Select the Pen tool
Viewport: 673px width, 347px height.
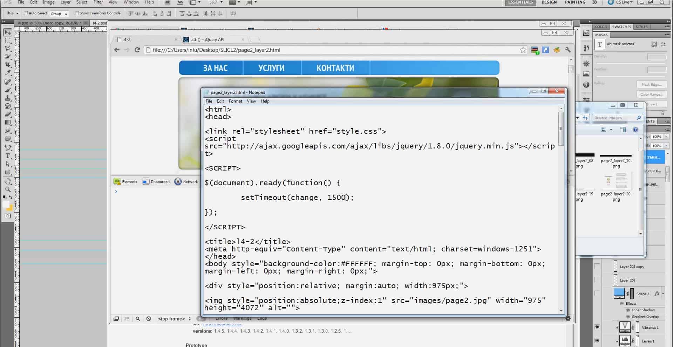[x=8, y=148]
